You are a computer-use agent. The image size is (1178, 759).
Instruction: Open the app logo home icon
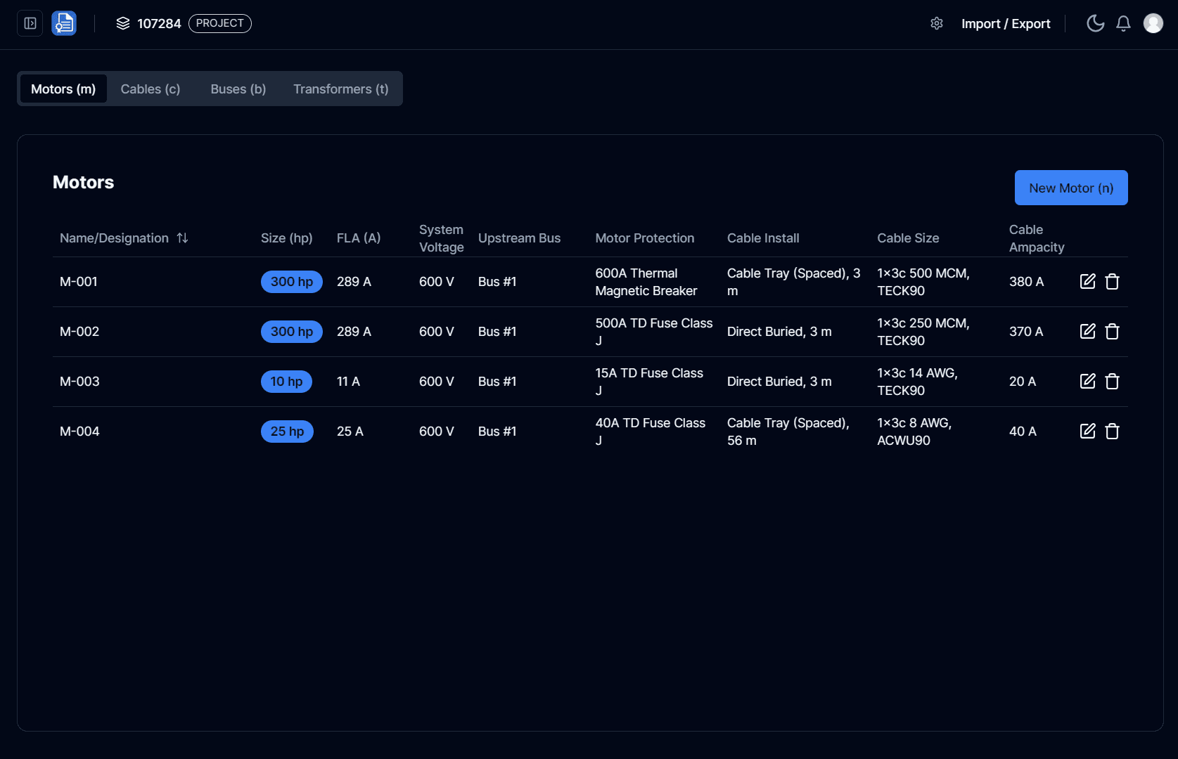64,23
